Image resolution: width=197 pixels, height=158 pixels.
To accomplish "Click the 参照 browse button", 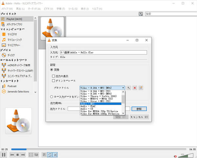I will coord(139,109).
